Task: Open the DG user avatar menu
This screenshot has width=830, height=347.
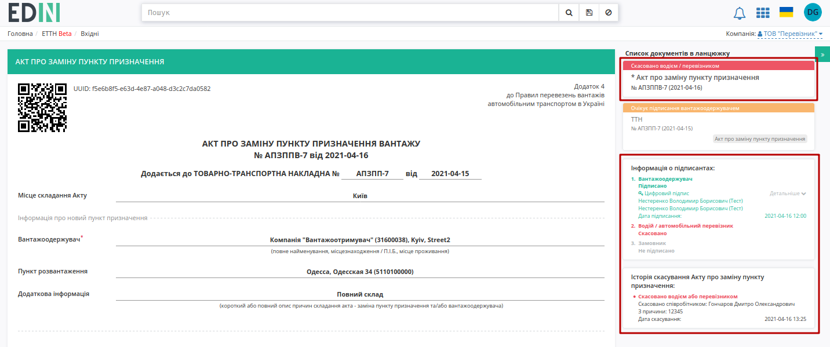Action: pyautogui.click(x=813, y=12)
